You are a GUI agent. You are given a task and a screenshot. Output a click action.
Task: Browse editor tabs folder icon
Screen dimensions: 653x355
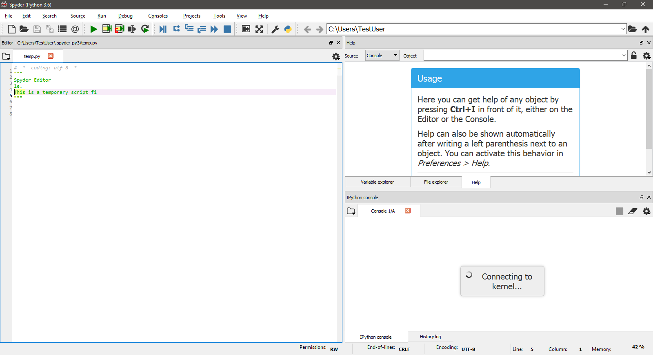point(6,56)
